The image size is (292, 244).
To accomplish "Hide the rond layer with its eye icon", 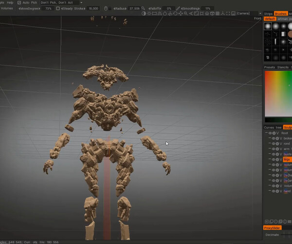I will [x=274, y=144].
